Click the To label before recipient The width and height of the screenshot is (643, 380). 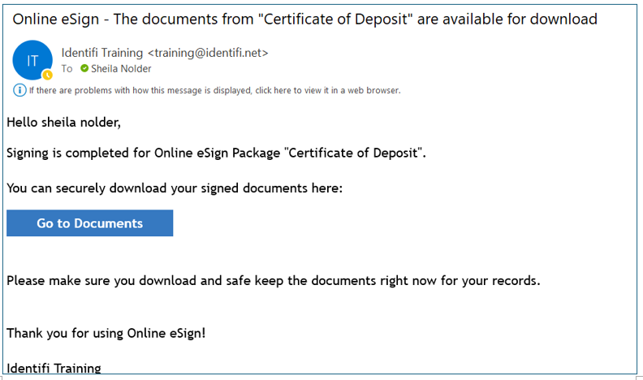click(x=67, y=68)
